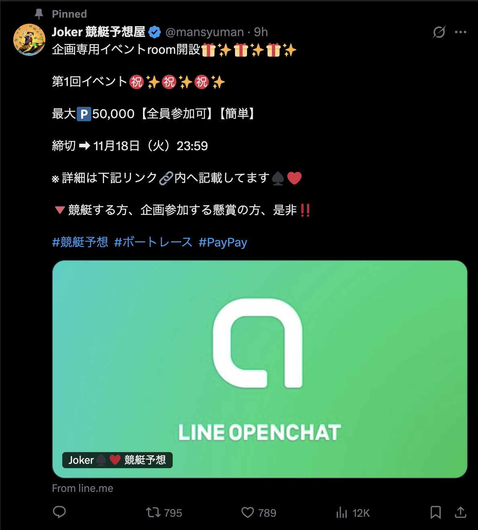This screenshot has height=530, width=478.
Task: Open the 9h timestamp link
Action: [261, 32]
